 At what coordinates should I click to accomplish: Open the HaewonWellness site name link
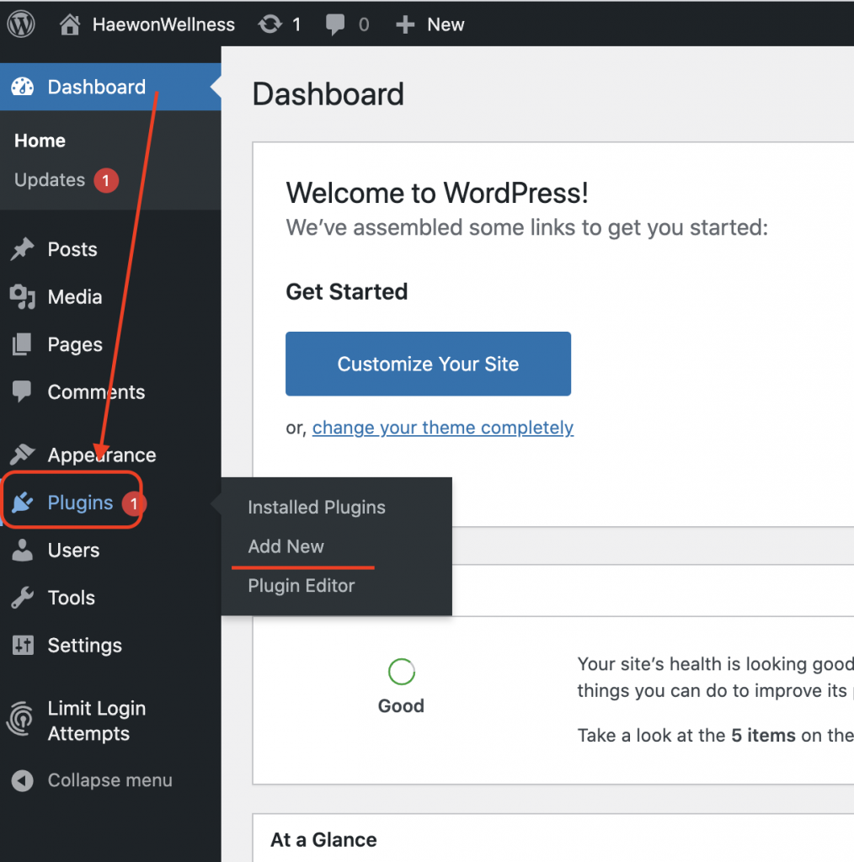click(163, 24)
